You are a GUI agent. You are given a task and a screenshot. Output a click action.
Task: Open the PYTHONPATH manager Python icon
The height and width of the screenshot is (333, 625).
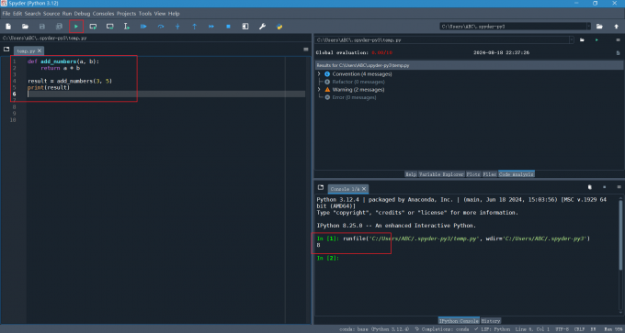279,27
